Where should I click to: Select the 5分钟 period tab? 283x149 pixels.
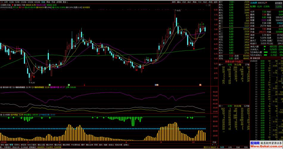(x=17, y=2)
